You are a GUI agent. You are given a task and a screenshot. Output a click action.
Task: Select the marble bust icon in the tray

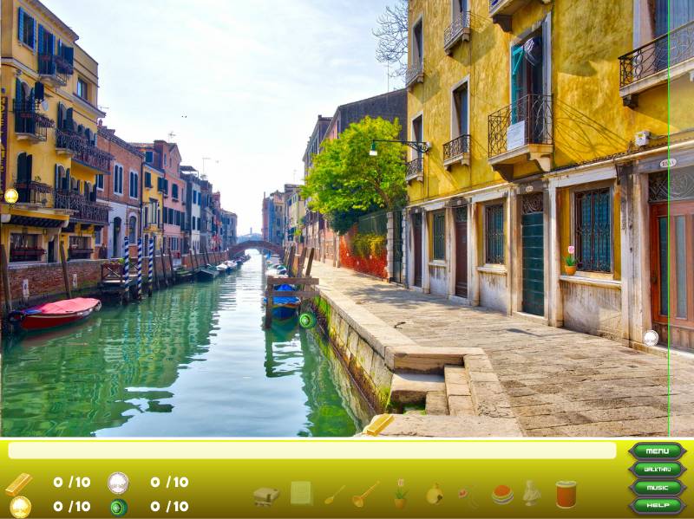[532, 492]
